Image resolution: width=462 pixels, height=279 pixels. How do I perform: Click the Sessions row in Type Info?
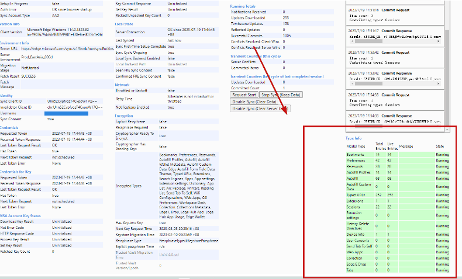[x=398, y=207]
